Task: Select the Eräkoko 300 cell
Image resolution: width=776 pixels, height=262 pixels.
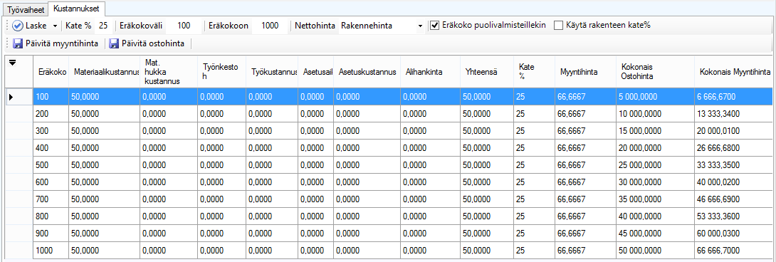Action: coord(51,131)
